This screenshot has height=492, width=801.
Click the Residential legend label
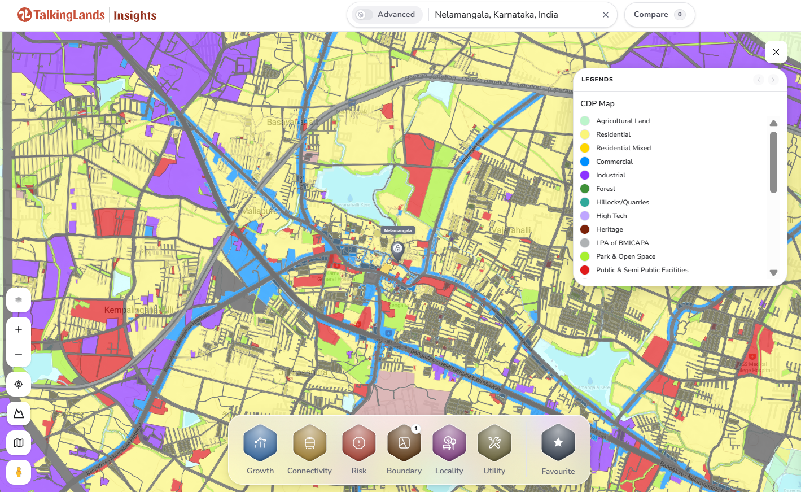pos(613,134)
